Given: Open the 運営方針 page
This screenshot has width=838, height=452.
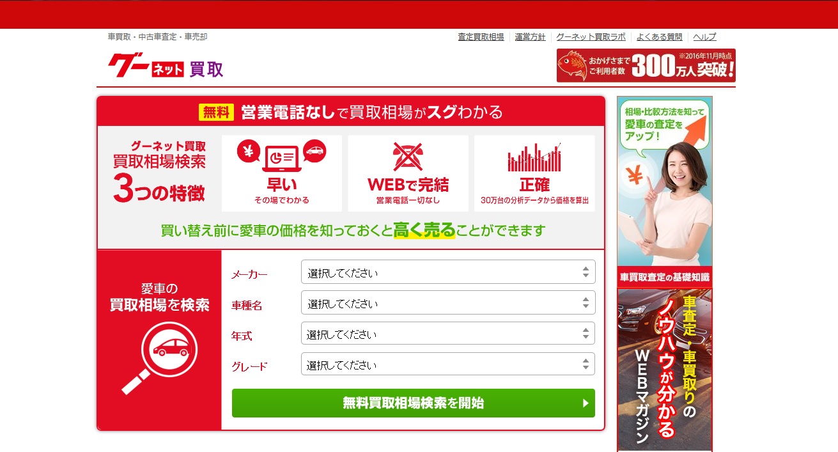Looking at the screenshot, I should point(531,36).
